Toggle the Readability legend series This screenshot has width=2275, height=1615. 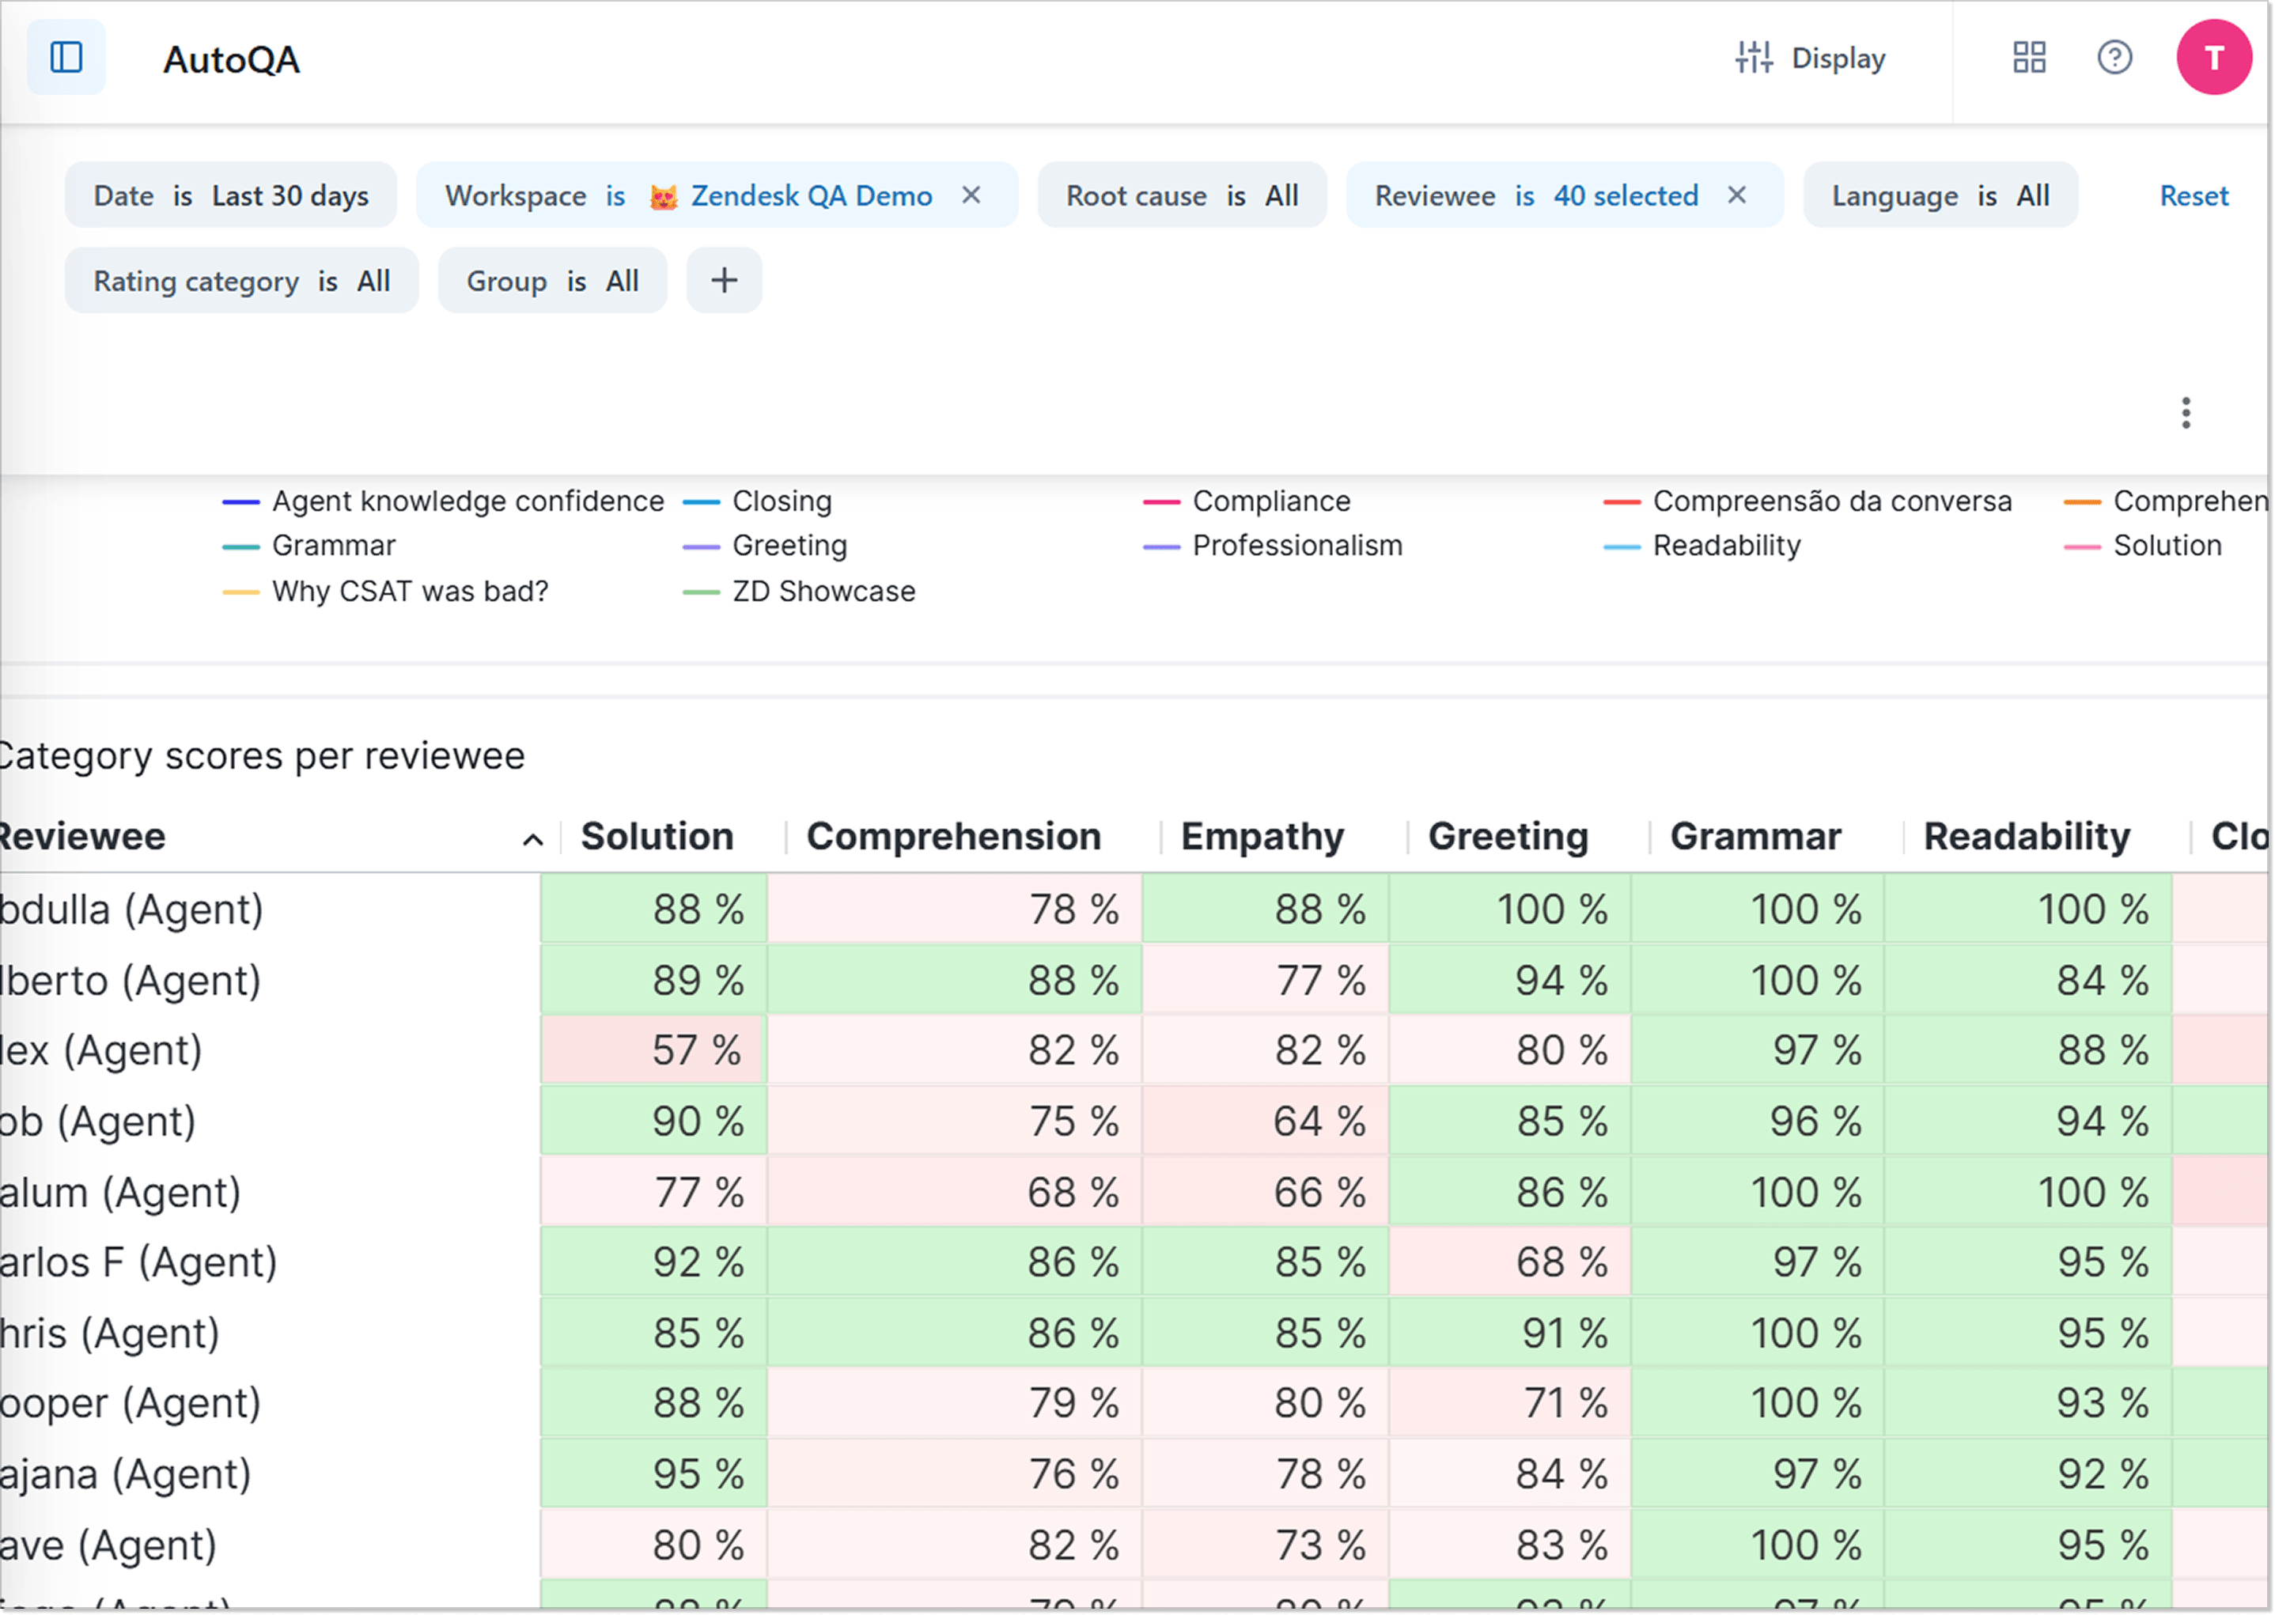(x=1702, y=546)
